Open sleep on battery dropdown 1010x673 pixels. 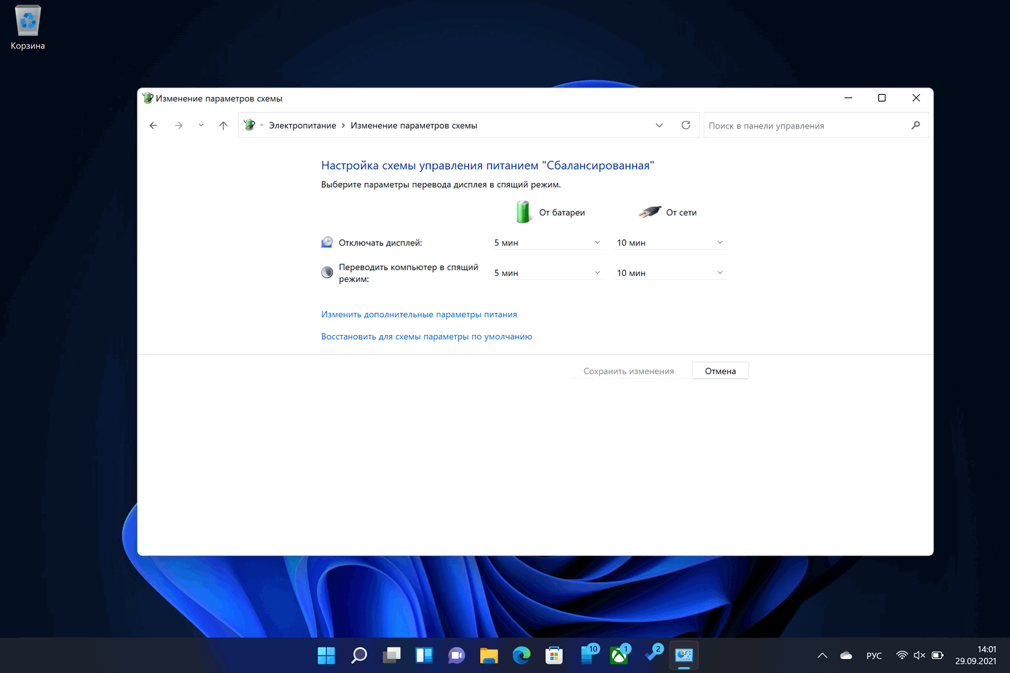(x=547, y=273)
